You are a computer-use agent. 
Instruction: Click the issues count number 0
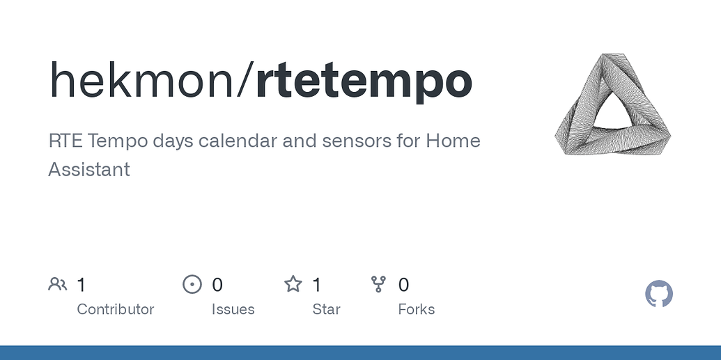pos(217,285)
